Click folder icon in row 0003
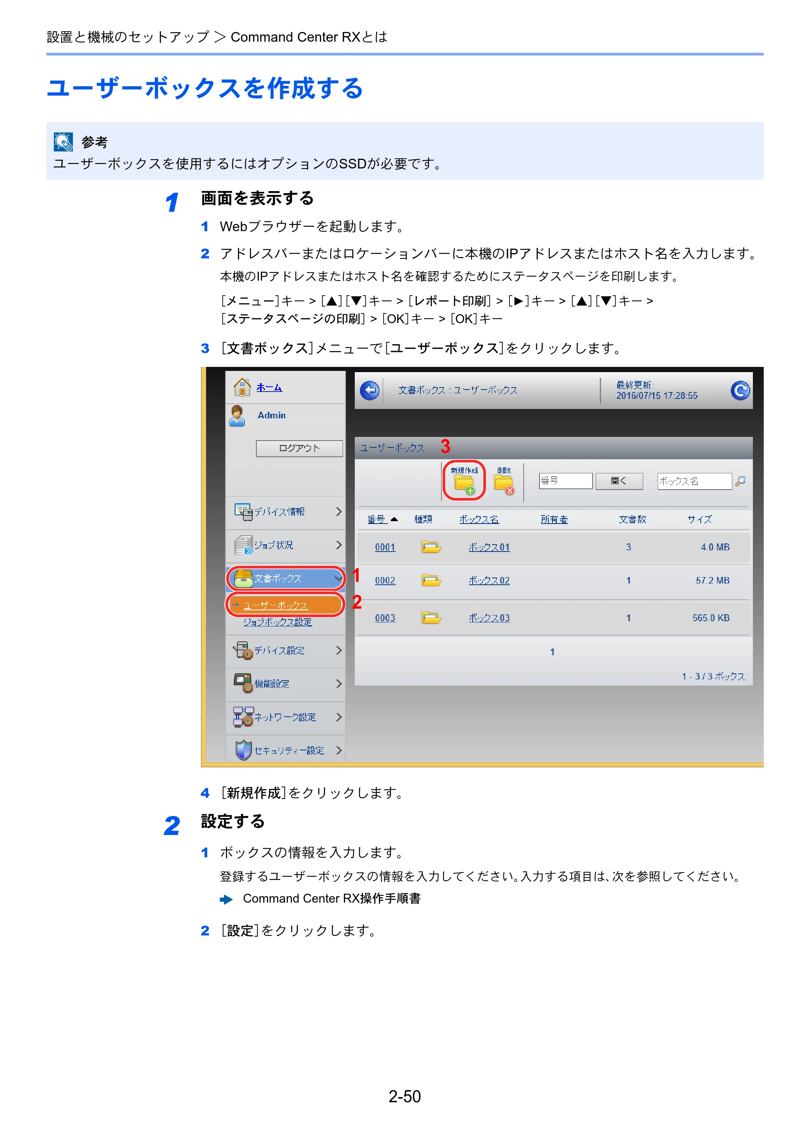 (431, 618)
